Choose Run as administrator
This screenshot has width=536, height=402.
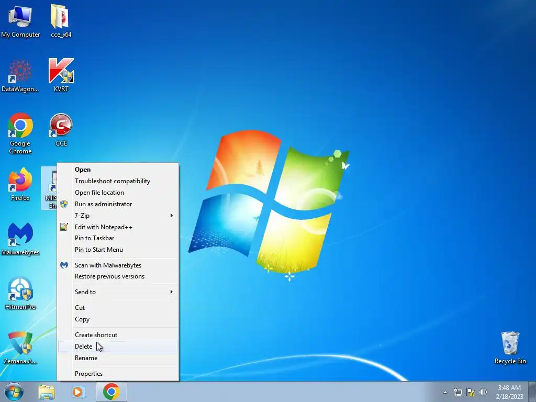pos(118,204)
